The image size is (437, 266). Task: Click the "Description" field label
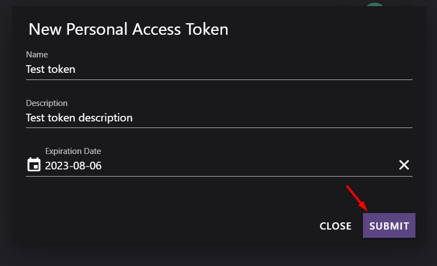coord(47,103)
